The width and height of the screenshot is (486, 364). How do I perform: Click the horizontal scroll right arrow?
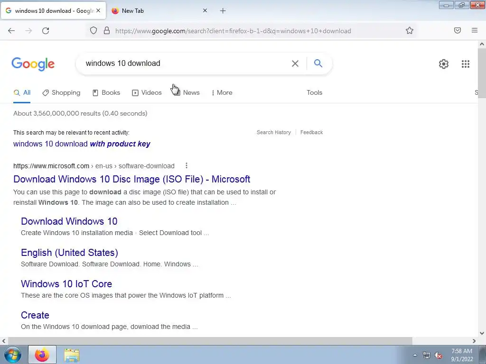pyautogui.click(x=474, y=341)
